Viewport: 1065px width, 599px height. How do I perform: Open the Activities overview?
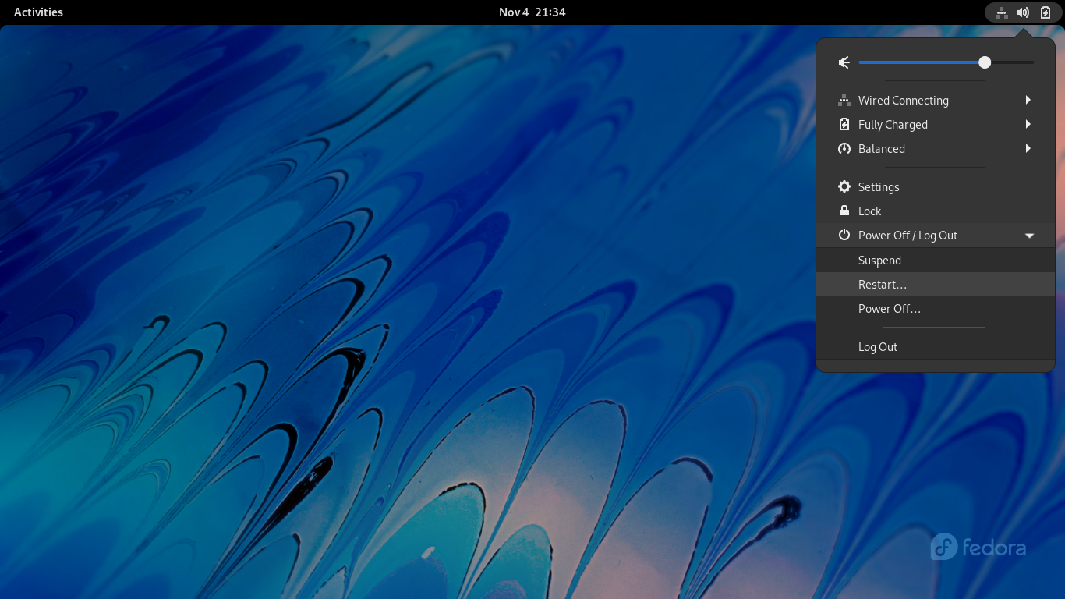click(38, 12)
